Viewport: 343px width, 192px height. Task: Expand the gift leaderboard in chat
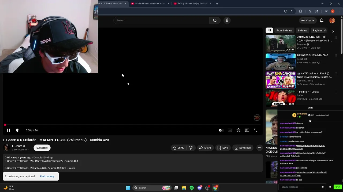point(310,121)
